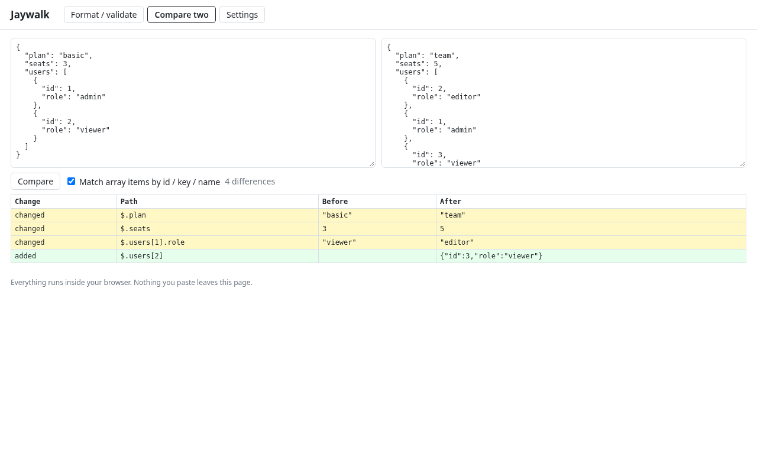
Task: Click the "viewer" before value in results table
Action: (377, 242)
